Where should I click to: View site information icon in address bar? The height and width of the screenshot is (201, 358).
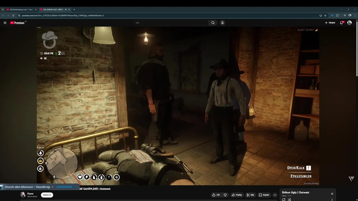pyautogui.click(x=19, y=15)
